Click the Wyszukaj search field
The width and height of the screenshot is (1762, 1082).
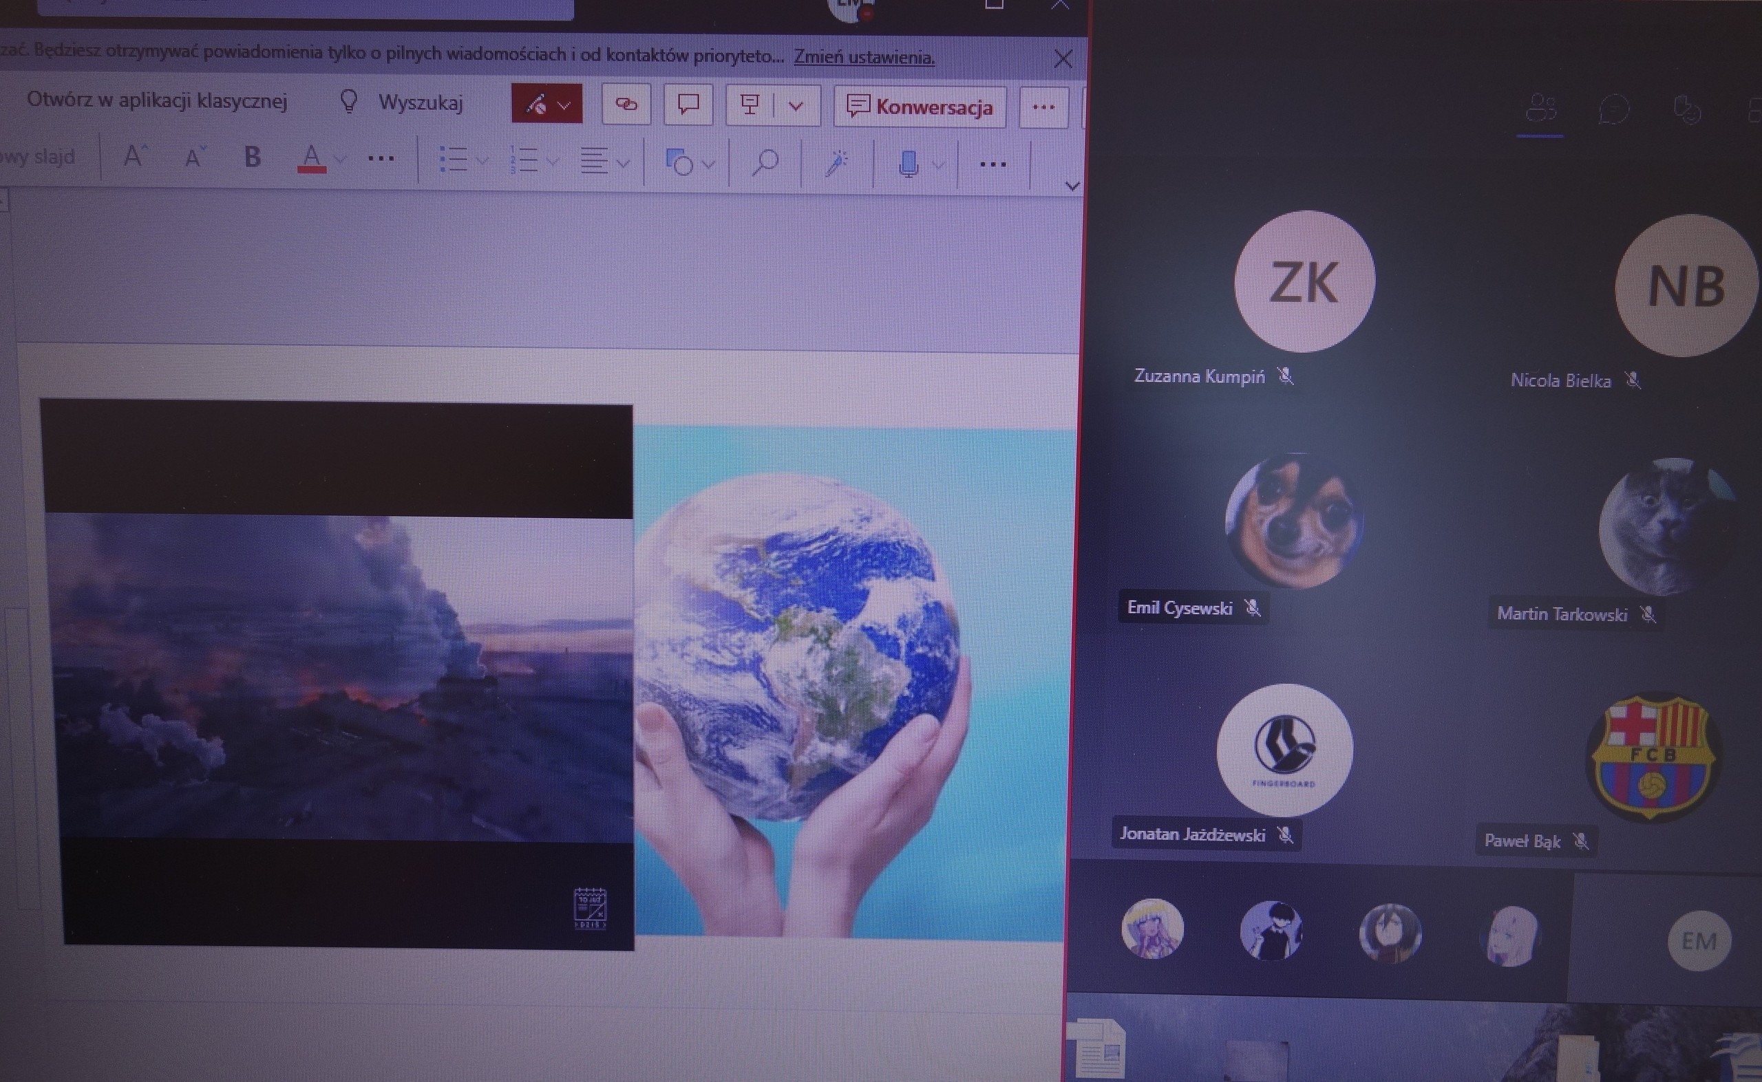pos(421,103)
